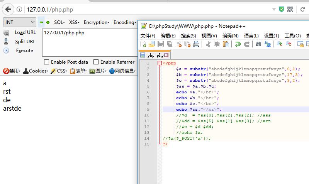Expand the Encryption dropdown in HackBar
309x184 pixels.
96,22
